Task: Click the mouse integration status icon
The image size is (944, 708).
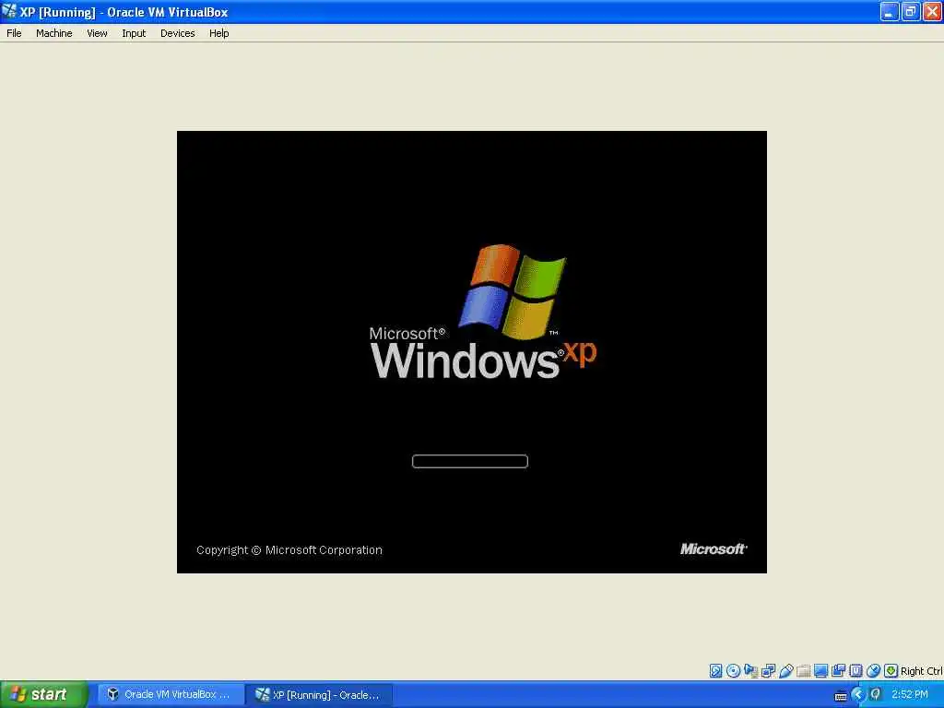Action: tap(874, 671)
